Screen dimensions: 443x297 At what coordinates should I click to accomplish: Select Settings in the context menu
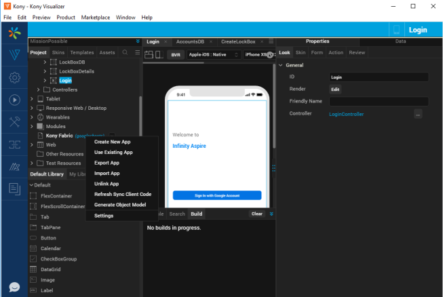pyautogui.click(x=104, y=216)
